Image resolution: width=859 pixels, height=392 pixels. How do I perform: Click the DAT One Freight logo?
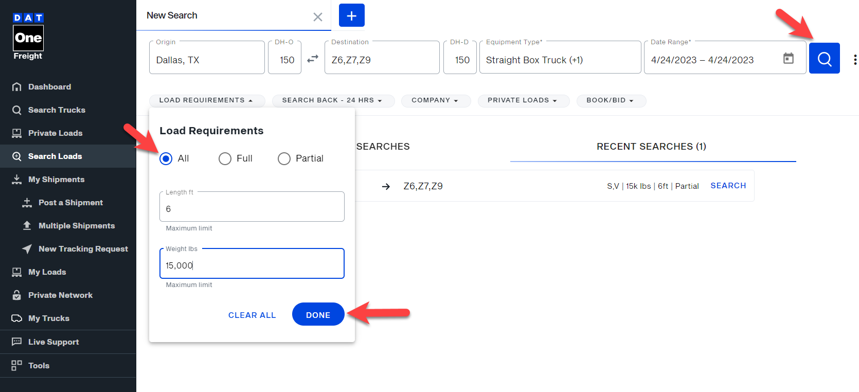[28, 37]
